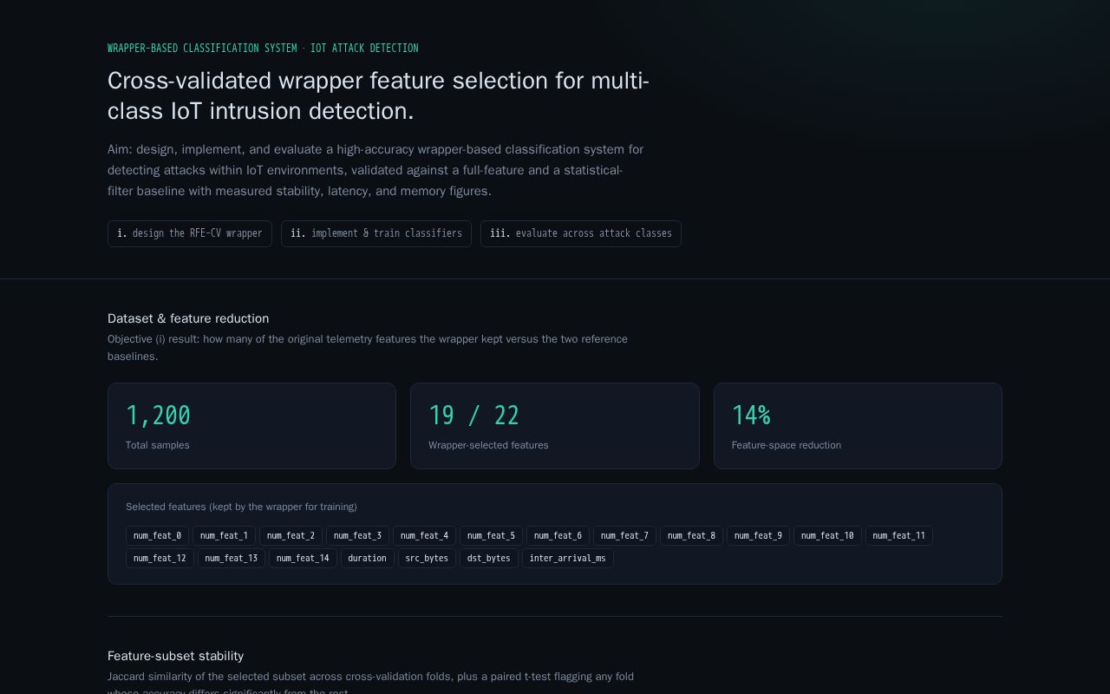This screenshot has width=1110, height=694.
Task: Click the num_feat_11 feature tag
Action: click(898, 535)
